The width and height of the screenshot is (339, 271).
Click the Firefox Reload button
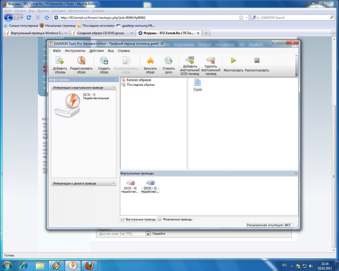point(29,18)
